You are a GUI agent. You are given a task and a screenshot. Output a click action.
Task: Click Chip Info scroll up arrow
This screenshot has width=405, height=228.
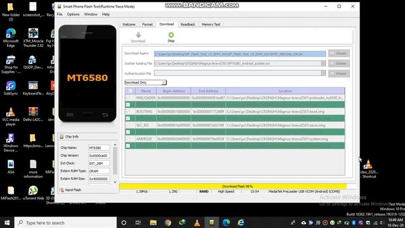[115, 145]
